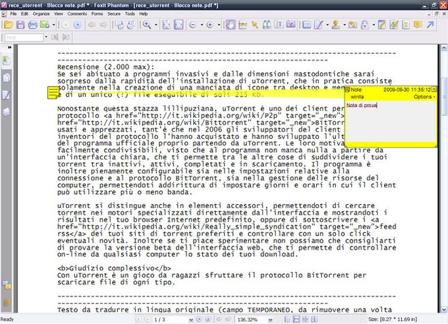Click the checkmark form tool icon
The height and width of the screenshot is (324, 448).
[394, 25]
